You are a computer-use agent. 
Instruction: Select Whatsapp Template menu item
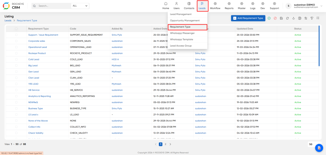point(181,39)
